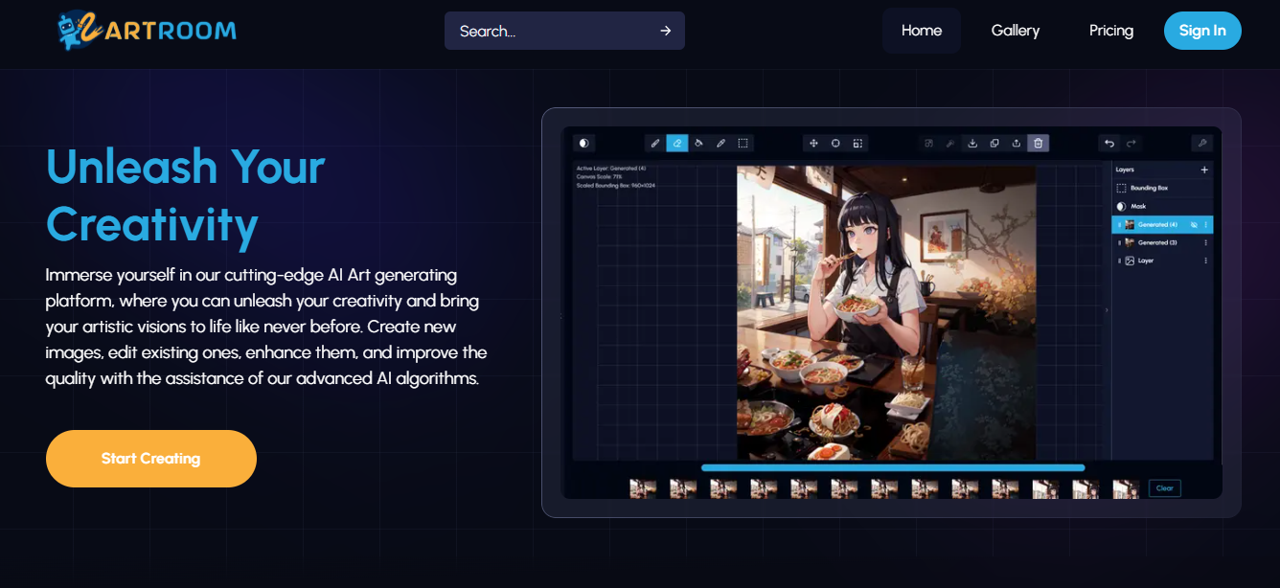1280x588 pixels.
Task: Add a layer with the plus icon
Action: [x=1204, y=170]
